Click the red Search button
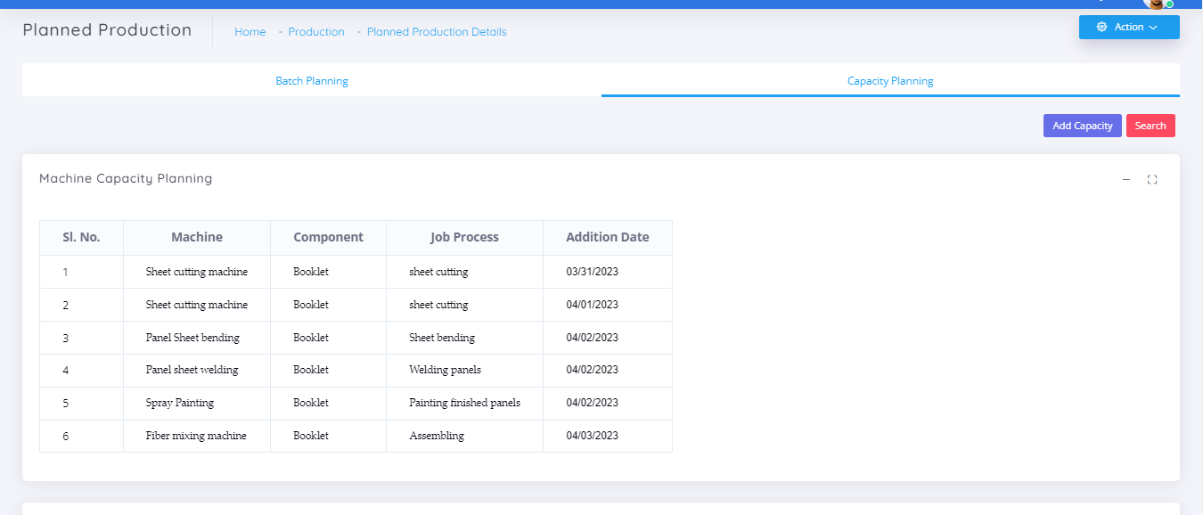Image resolution: width=1203 pixels, height=515 pixels. point(1150,126)
